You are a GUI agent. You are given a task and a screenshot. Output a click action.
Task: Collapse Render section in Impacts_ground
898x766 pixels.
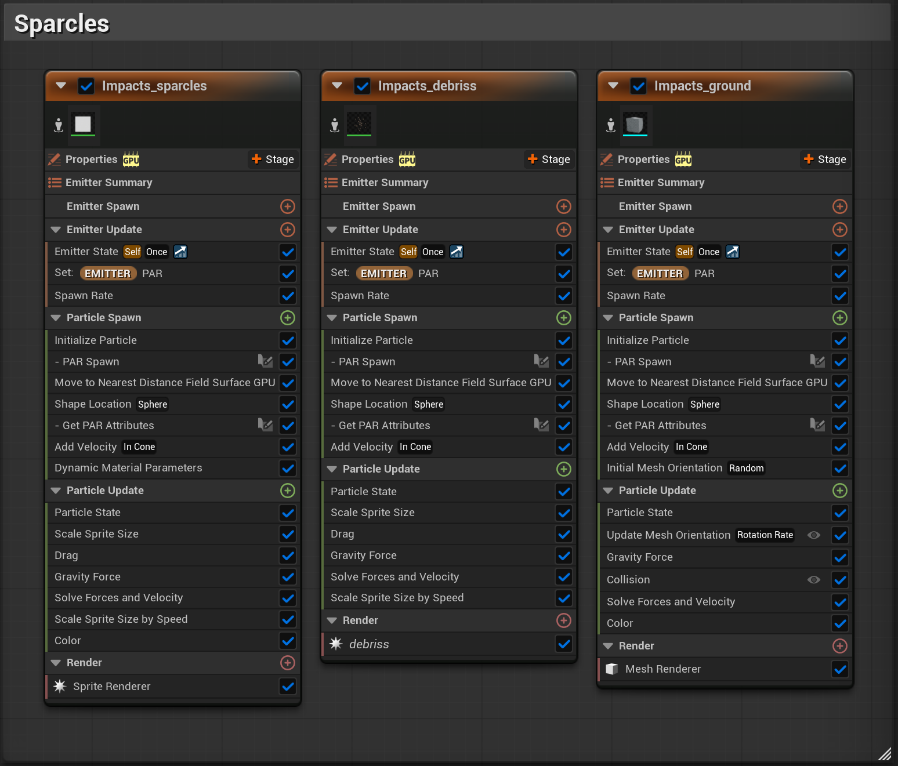tap(609, 646)
